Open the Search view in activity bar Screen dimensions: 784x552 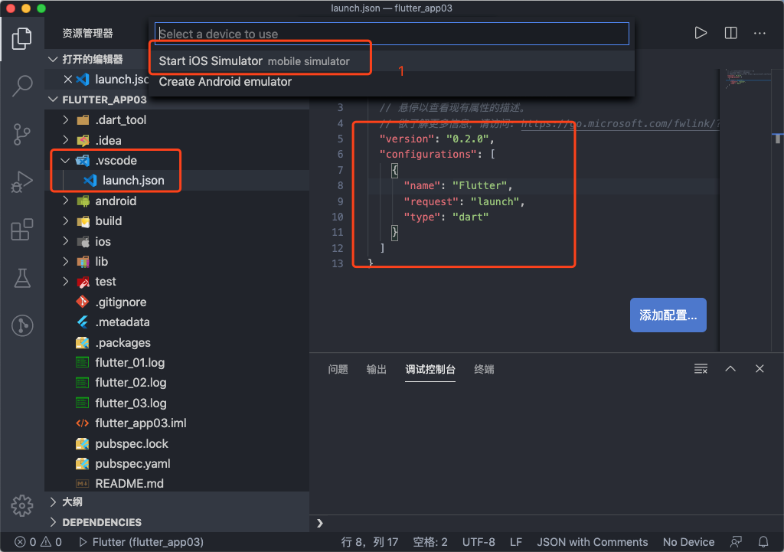(21, 86)
